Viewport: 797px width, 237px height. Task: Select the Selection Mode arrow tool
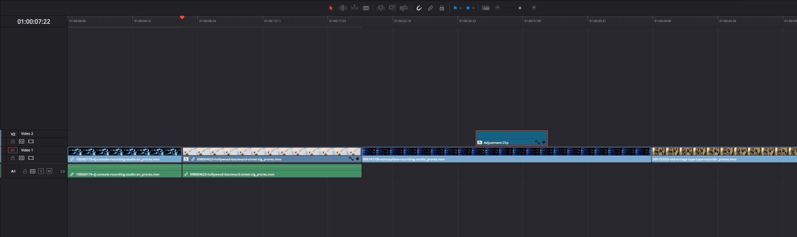pyautogui.click(x=331, y=8)
